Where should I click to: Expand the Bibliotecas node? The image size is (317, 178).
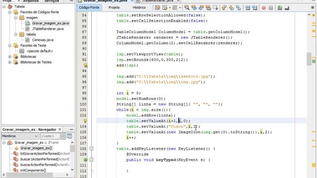[x=10, y=56]
